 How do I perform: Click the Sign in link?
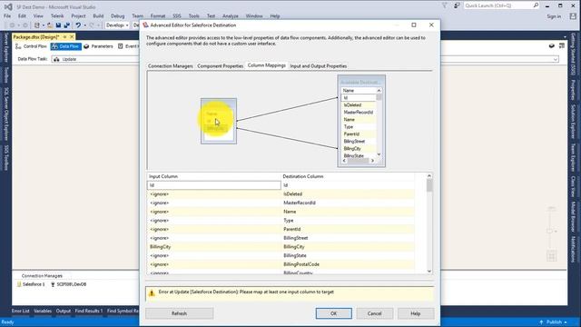tap(554, 16)
